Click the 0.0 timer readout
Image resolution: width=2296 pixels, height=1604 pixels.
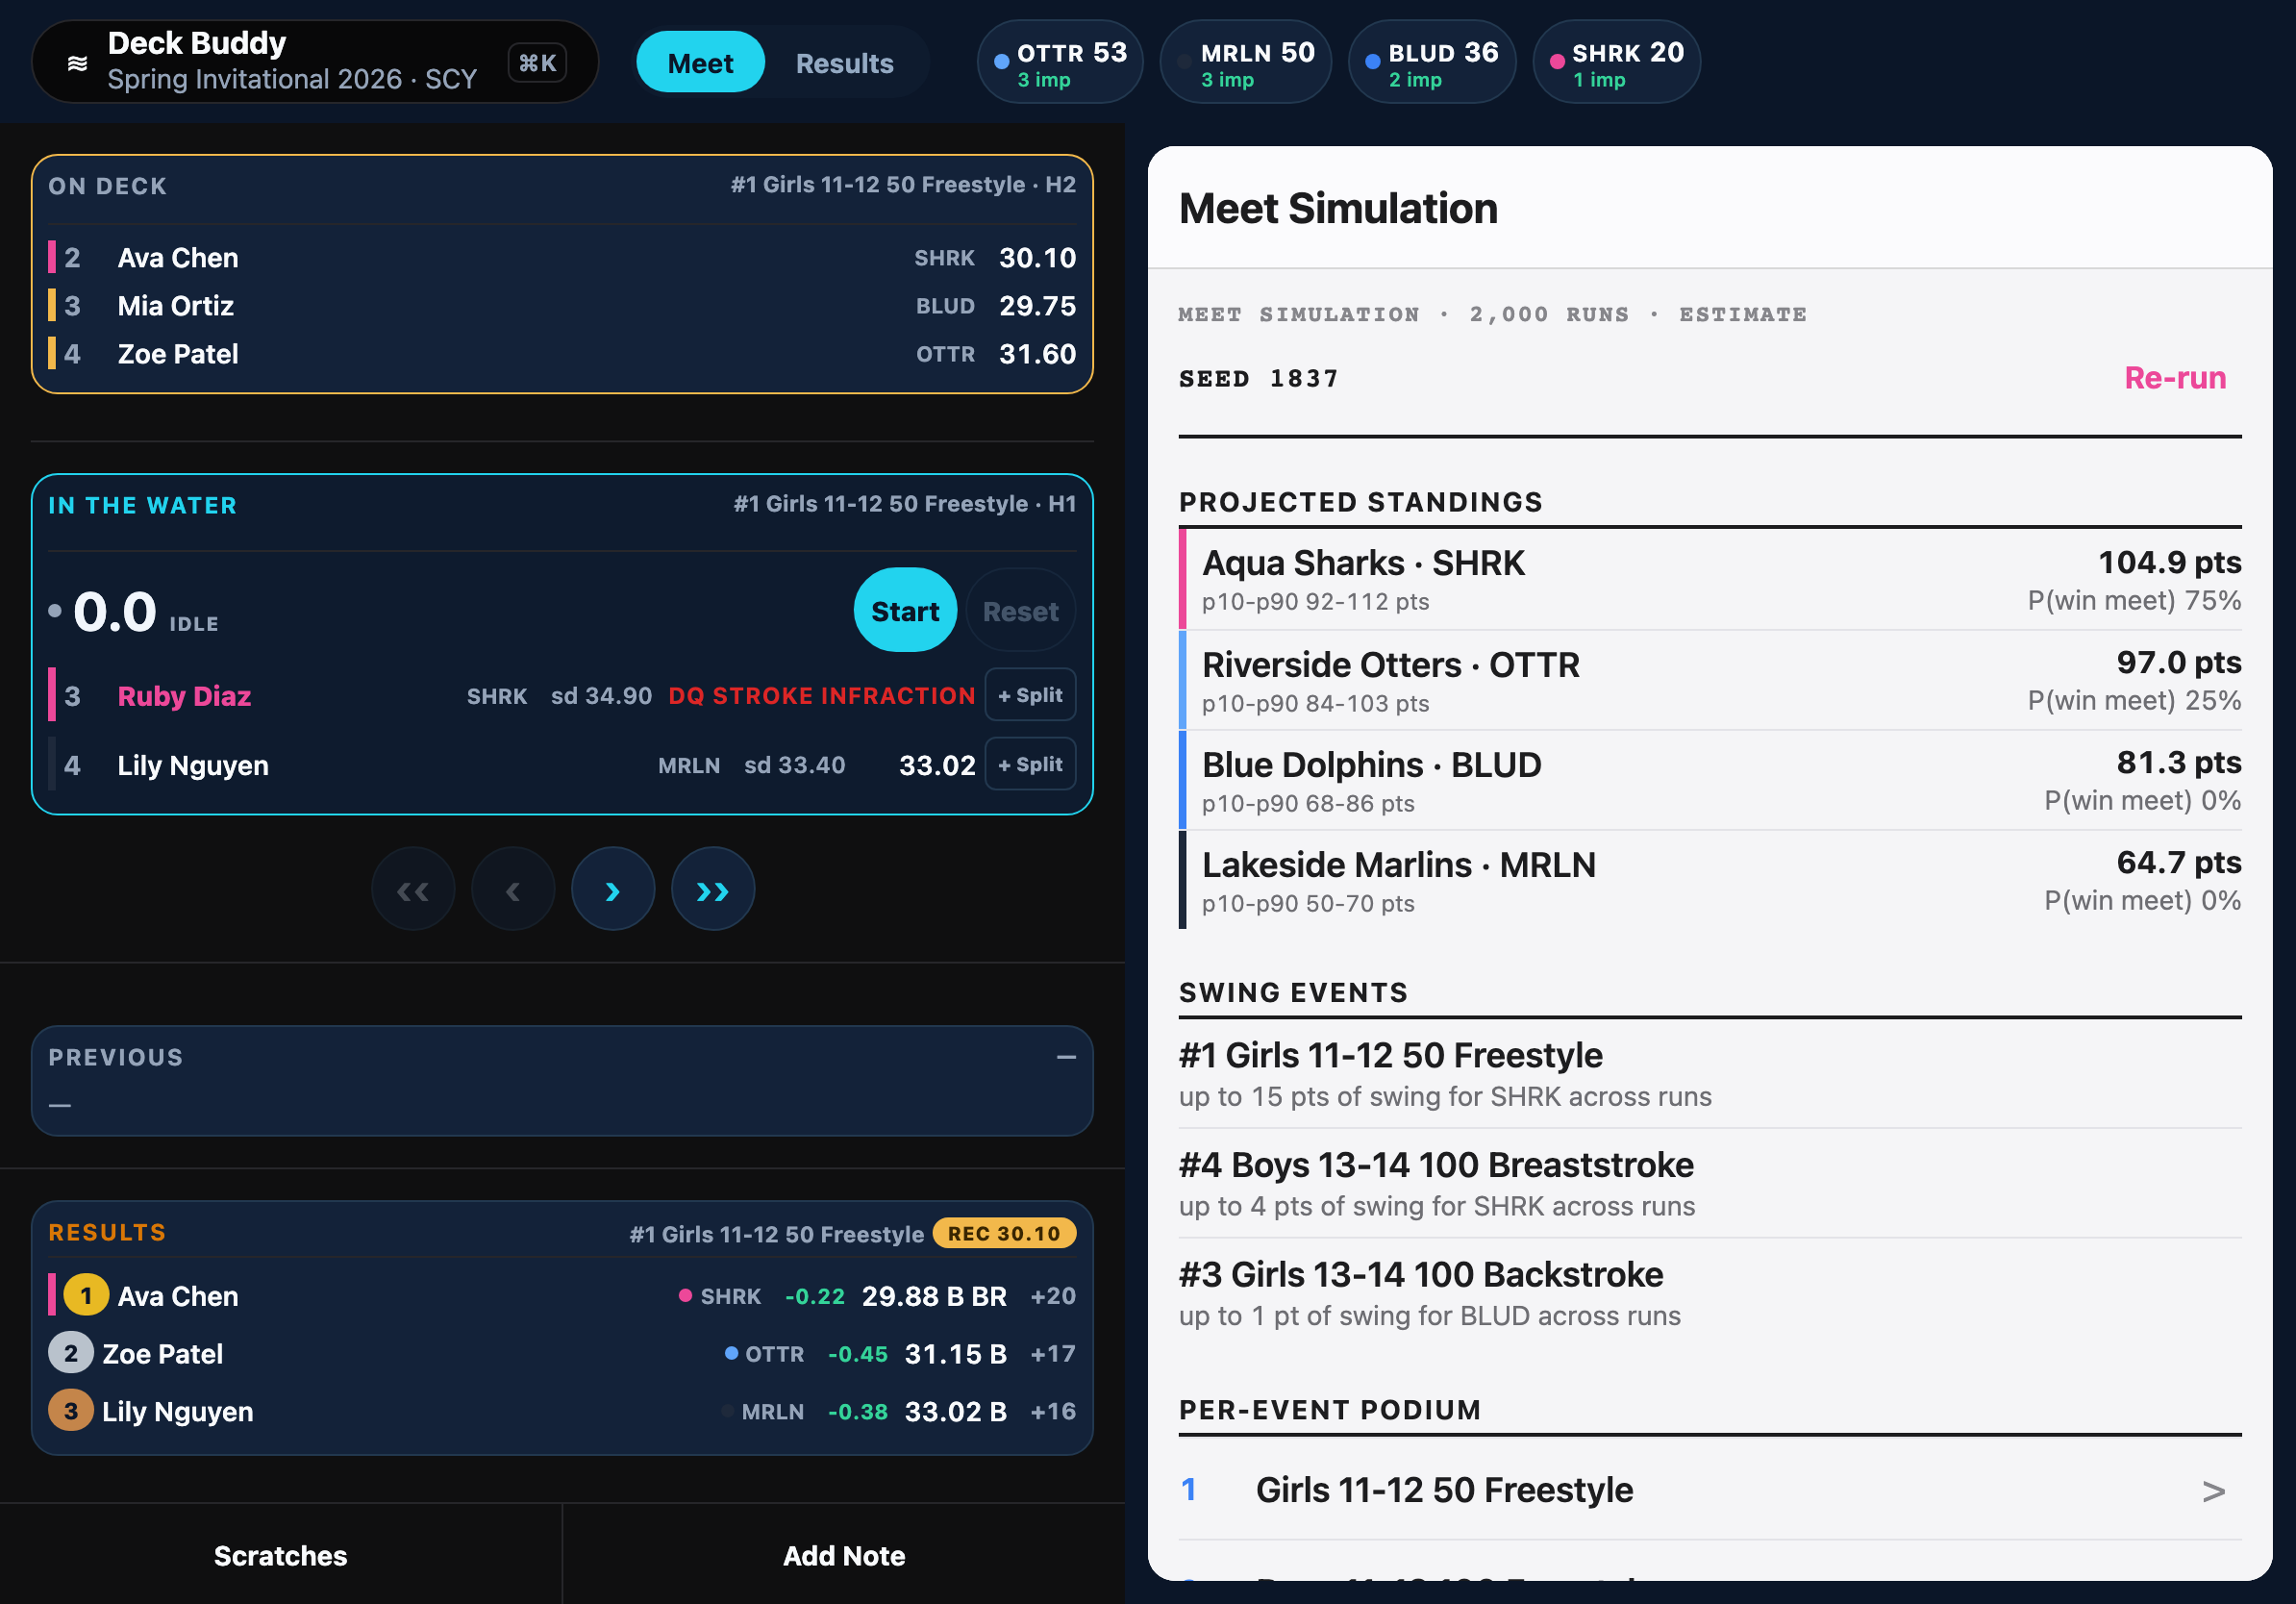coord(114,611)
